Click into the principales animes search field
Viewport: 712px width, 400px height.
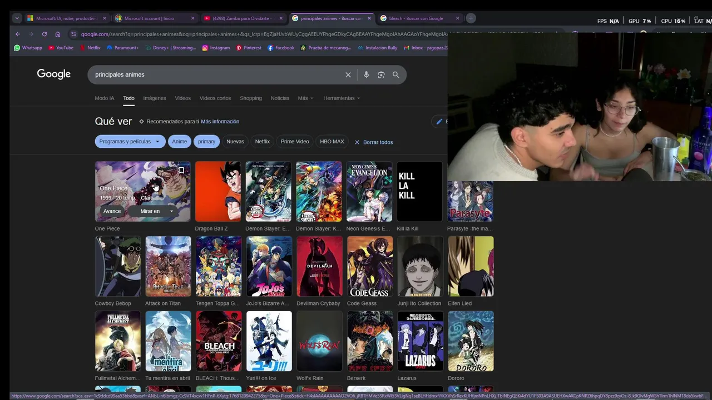[217, 74]
